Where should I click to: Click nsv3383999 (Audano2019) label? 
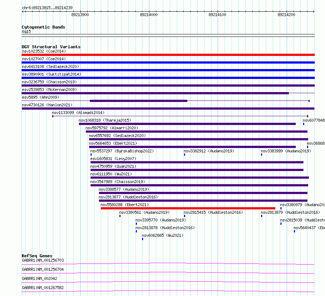click(x=286, y=151)
